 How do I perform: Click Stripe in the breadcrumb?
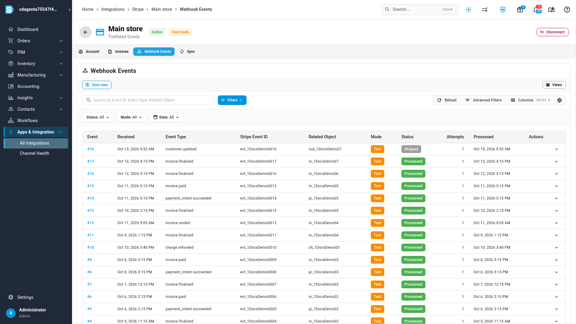coord(138,9)
